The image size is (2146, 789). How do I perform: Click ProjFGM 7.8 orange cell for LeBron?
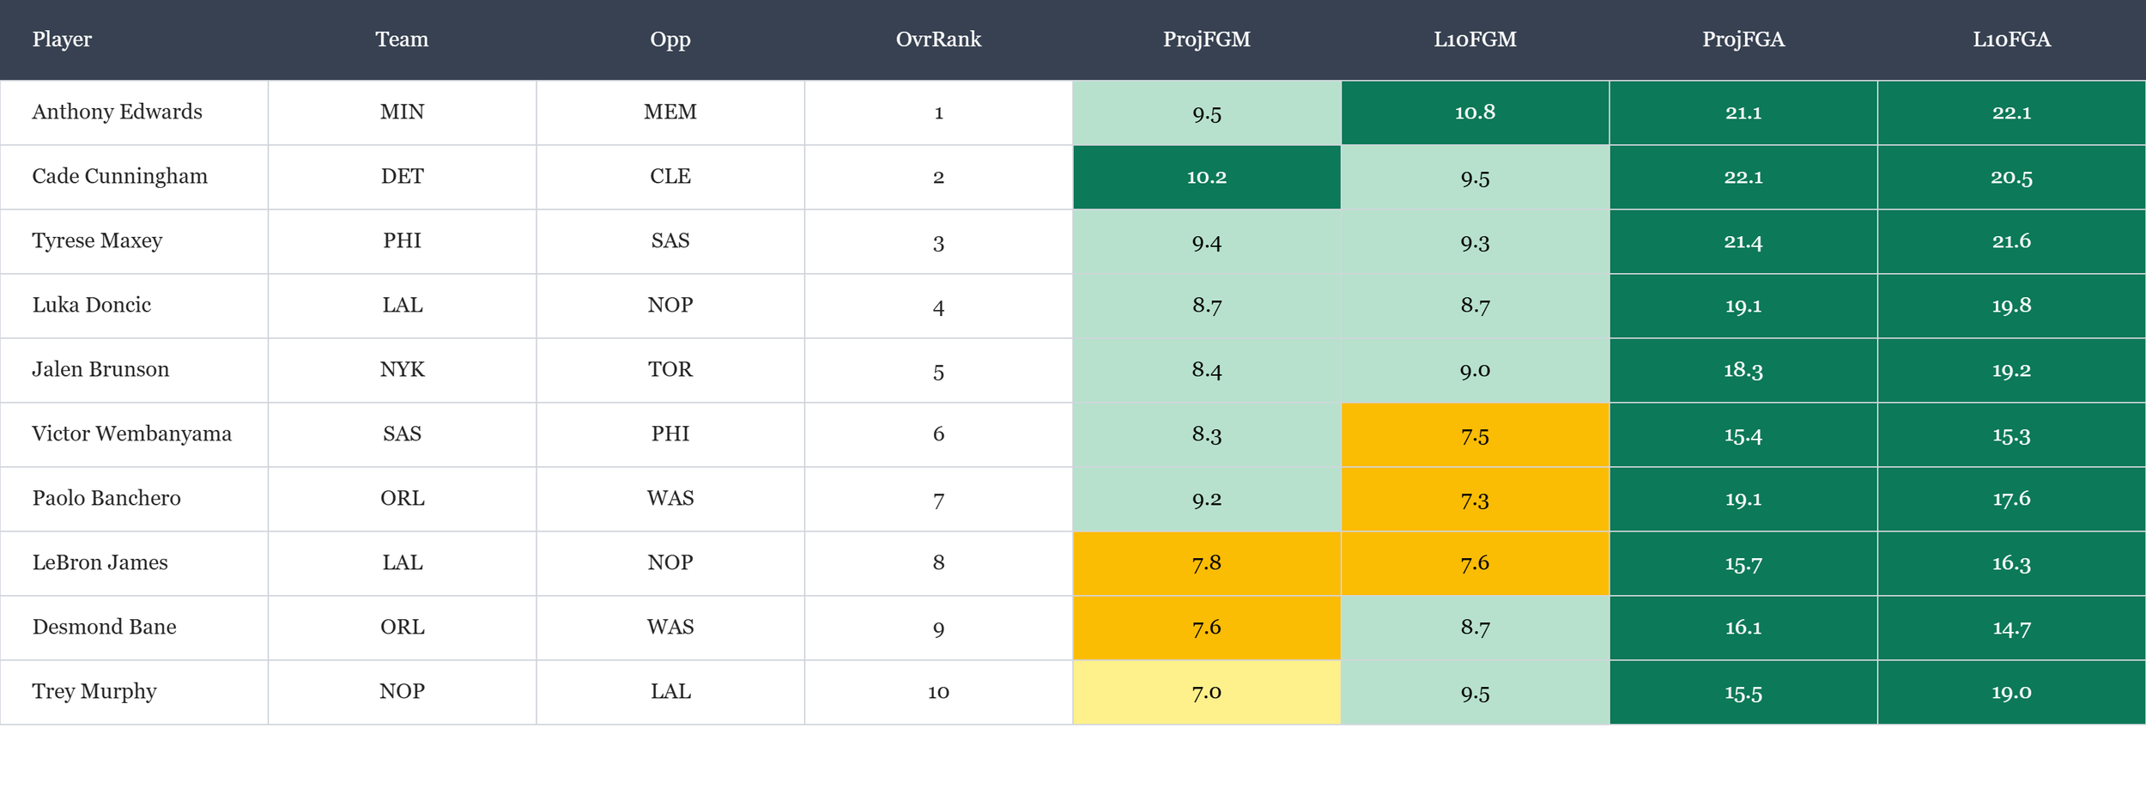(x=1206, y=563)
